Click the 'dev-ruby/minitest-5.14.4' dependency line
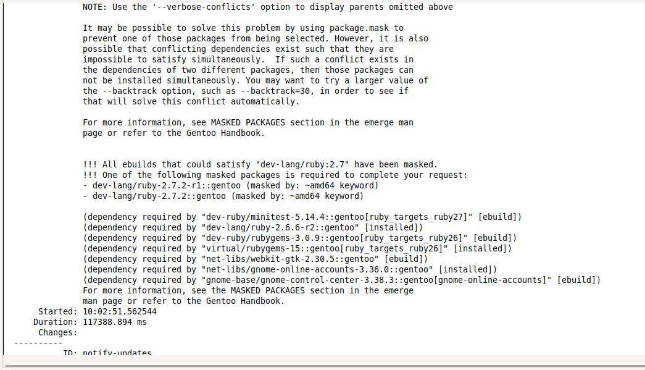The image size is (645, 370). (302, 217)
